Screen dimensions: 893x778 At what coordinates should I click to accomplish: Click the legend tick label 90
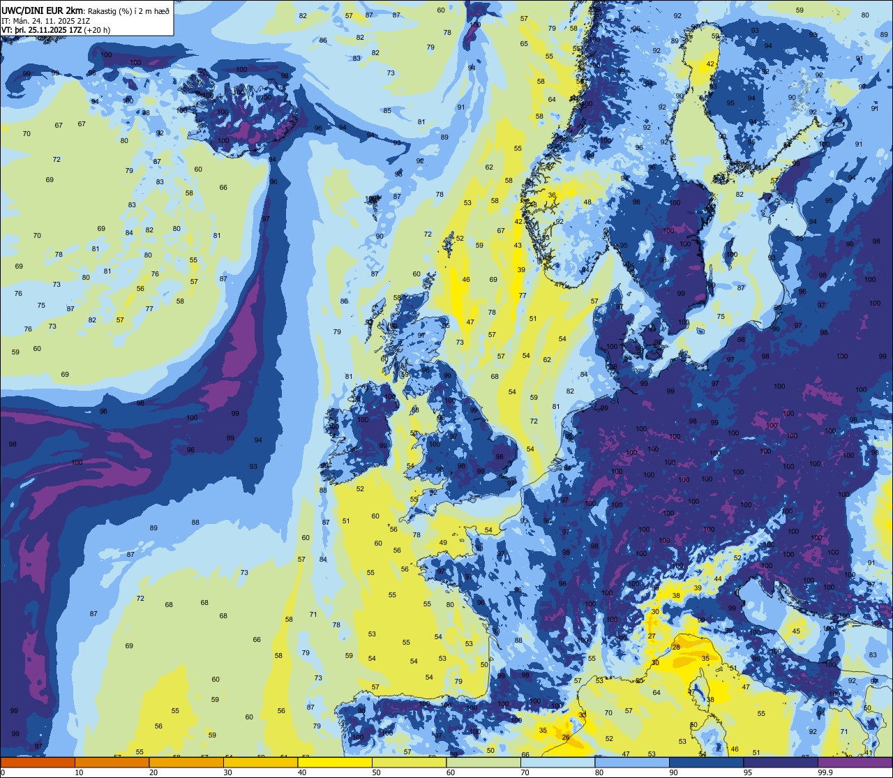click(x=673, y=772)
